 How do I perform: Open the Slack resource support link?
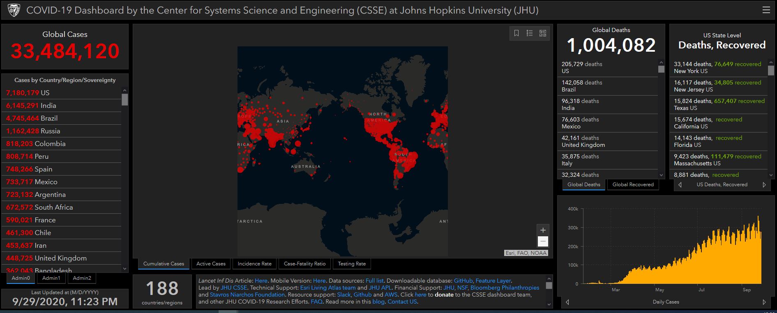tap(344, 295)
